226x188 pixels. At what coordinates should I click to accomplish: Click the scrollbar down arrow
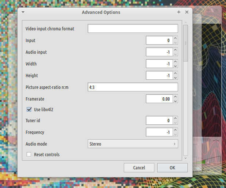coord(186,158)
